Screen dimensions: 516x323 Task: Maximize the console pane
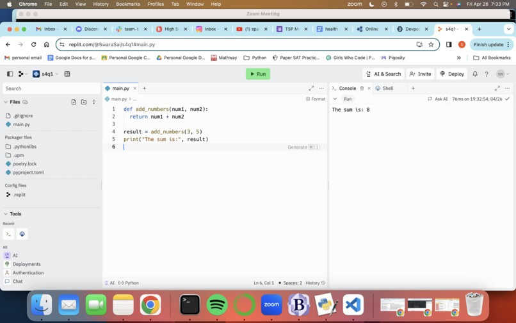pyautogui.click(x=497, y=88)
